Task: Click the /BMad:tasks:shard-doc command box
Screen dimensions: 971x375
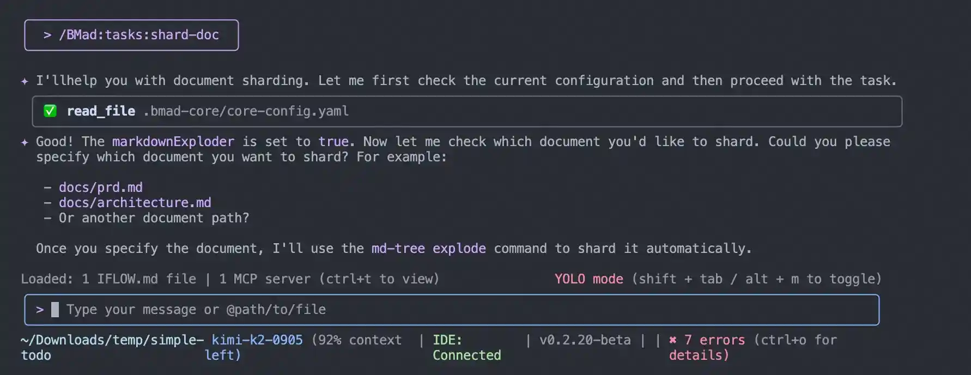Action: [x=131, y=35]
